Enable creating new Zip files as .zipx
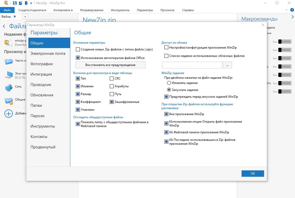295x198 pixels. coord(78,49)
